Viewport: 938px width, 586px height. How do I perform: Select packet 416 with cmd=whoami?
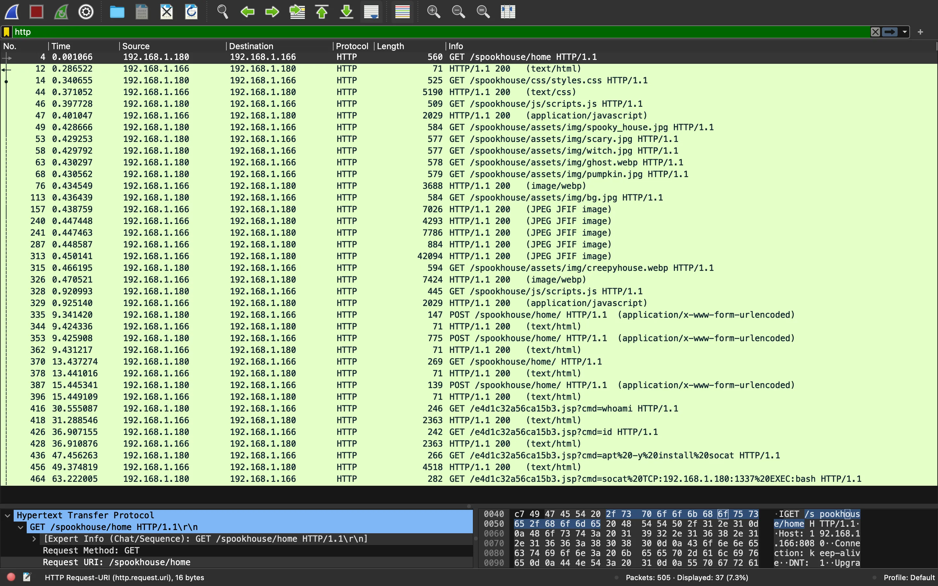pos(469,409)
